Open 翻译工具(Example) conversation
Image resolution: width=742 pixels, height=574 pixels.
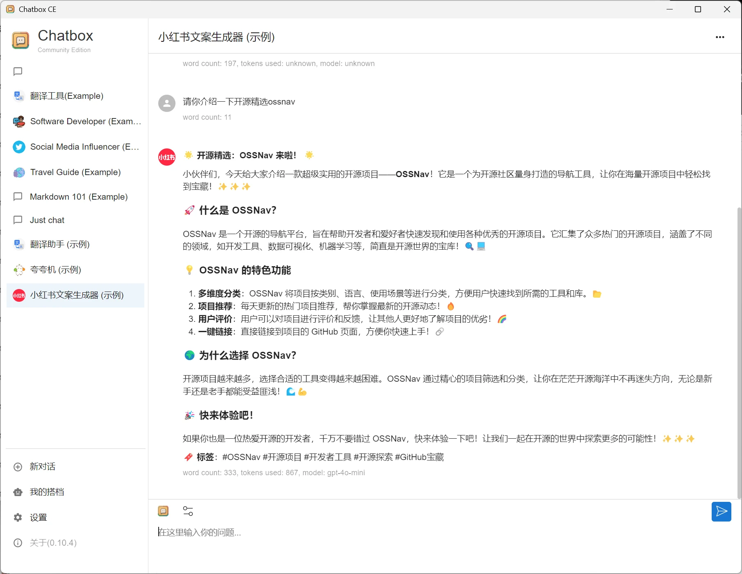67,96
